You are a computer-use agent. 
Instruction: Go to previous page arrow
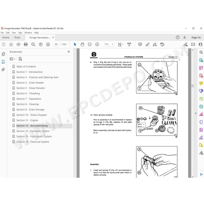tap(41, 45)
